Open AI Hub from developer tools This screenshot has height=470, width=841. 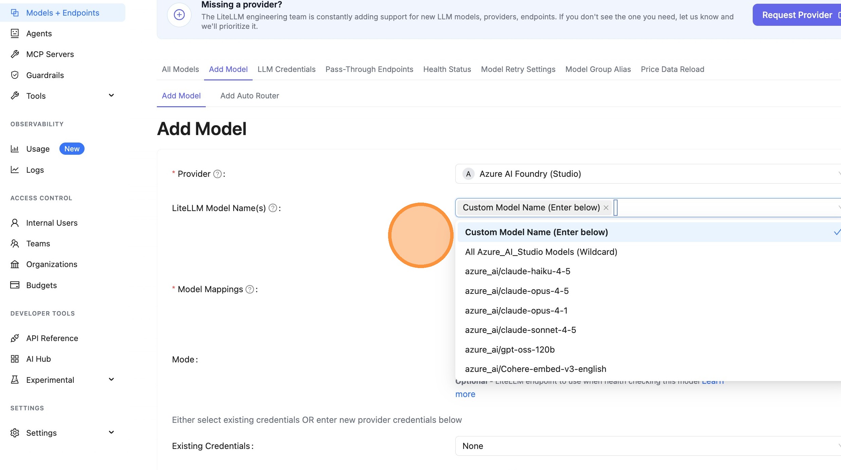38,359
